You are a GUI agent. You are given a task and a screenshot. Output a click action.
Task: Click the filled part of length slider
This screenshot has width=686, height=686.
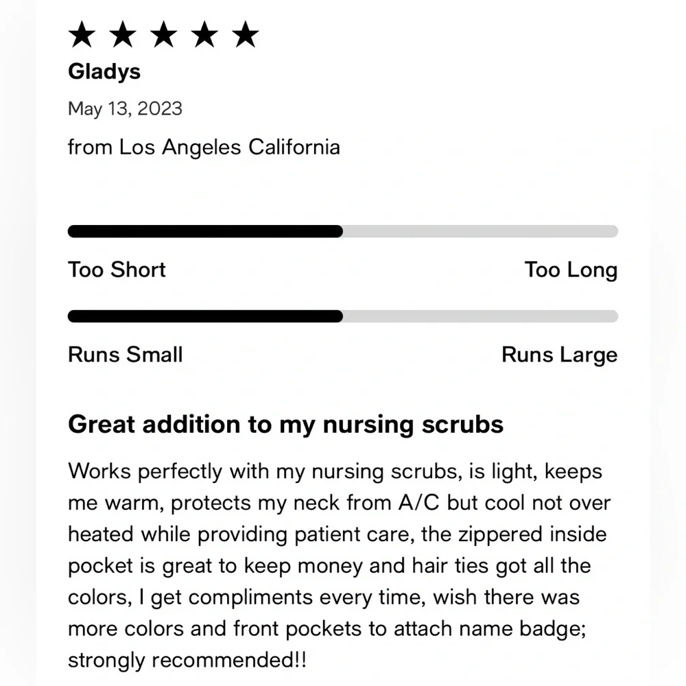point(205,231)
